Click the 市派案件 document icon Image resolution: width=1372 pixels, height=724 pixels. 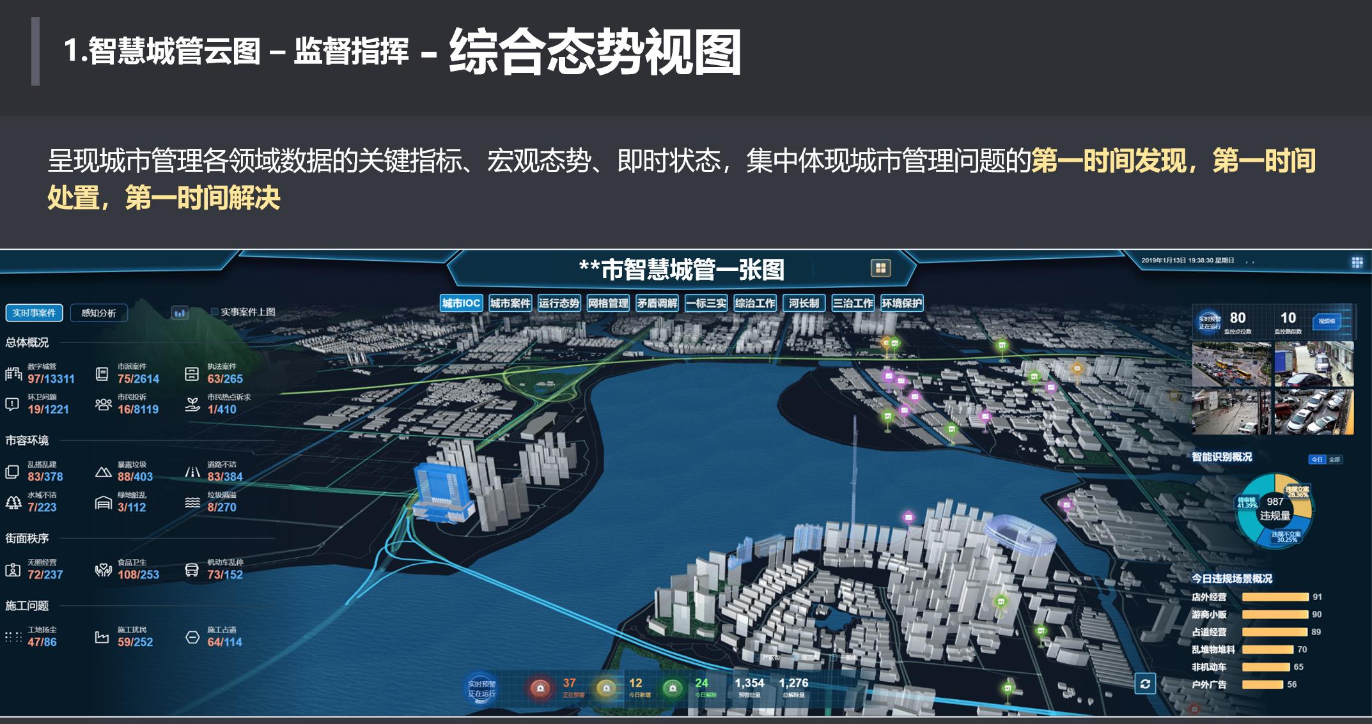pyautogui.click(x=102, y=374)
